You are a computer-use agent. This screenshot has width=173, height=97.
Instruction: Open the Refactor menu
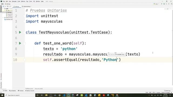(x=23, y=1)
